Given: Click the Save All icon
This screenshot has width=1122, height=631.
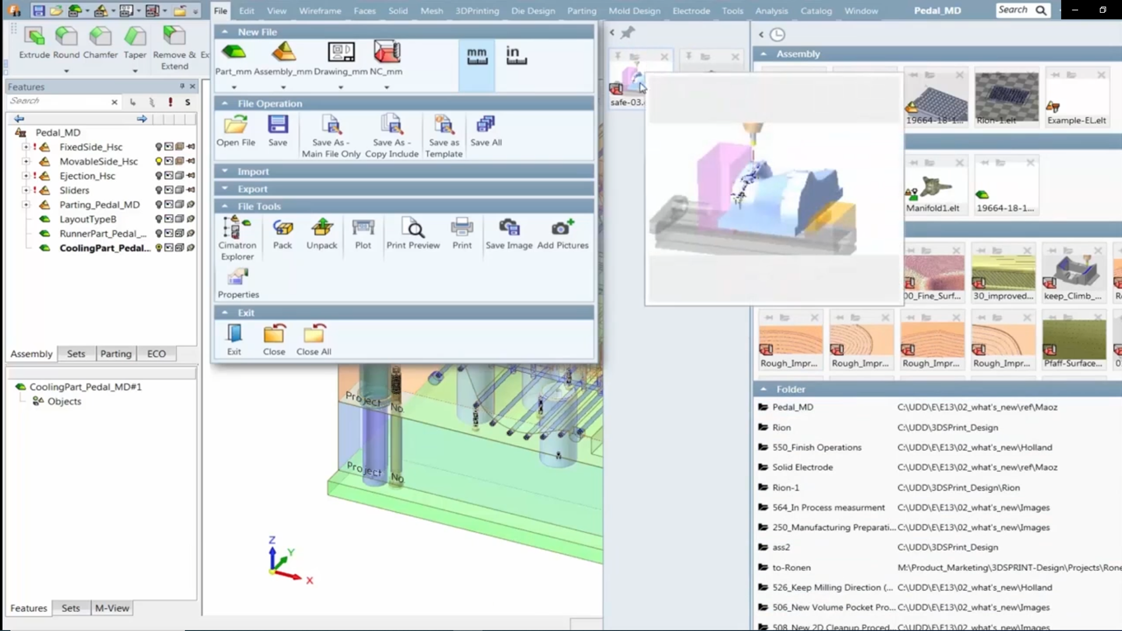Looking at the screenshot, I should [x=486, y=130].
